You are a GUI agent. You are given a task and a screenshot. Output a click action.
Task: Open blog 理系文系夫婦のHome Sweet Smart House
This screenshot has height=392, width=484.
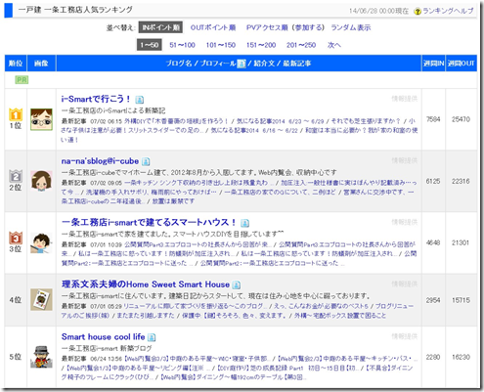tap(146, 284)
